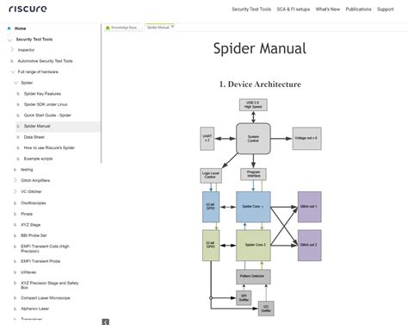Click the System Control block in diagram
This screenshot has height=325, width=408.
click(253, 139)
